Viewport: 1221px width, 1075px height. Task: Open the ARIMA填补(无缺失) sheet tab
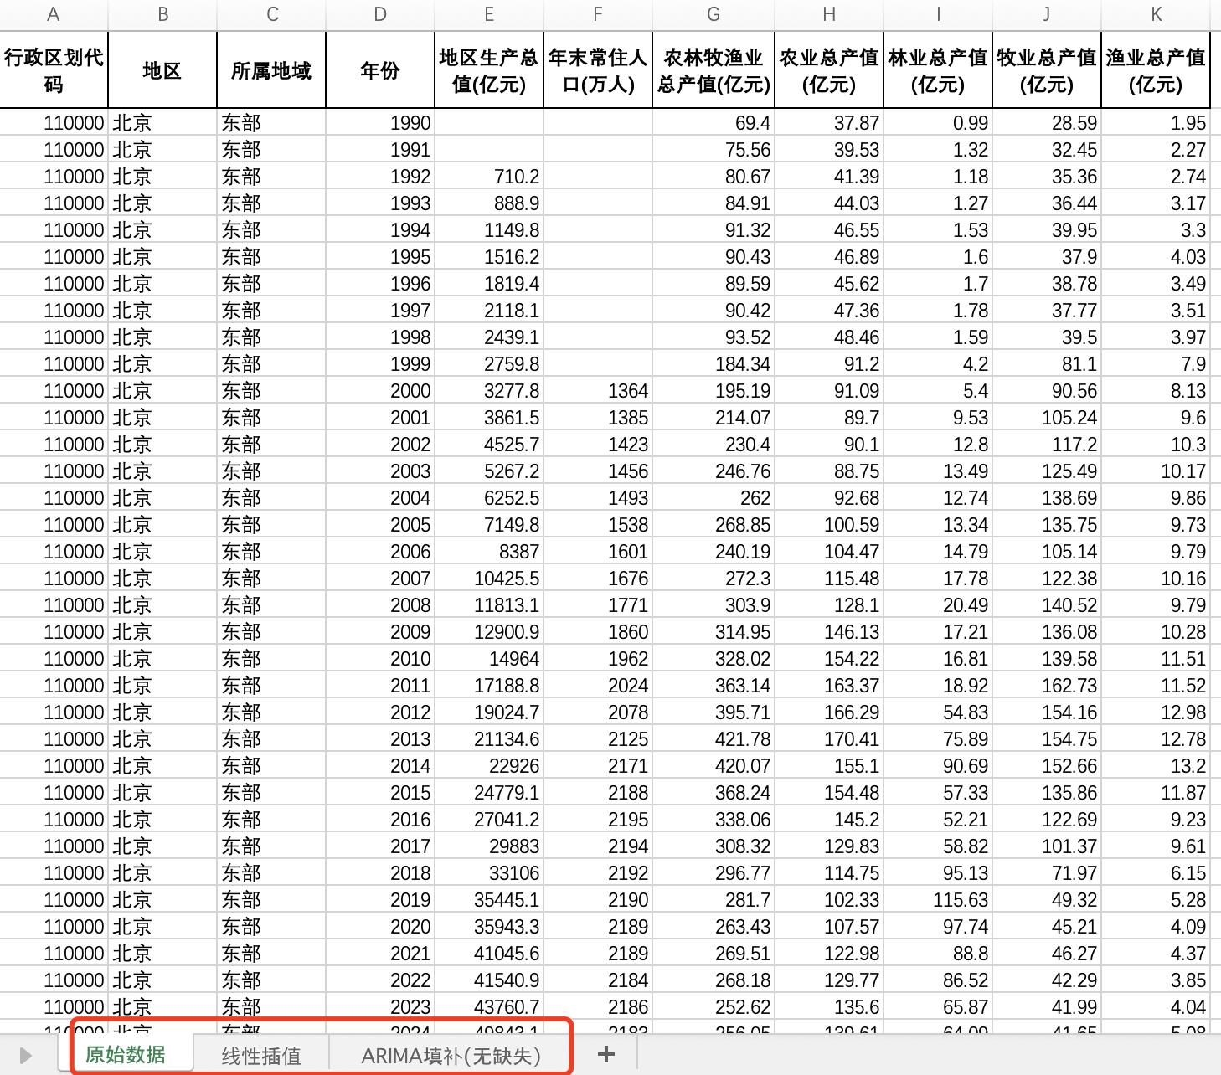coord(451,1056)
